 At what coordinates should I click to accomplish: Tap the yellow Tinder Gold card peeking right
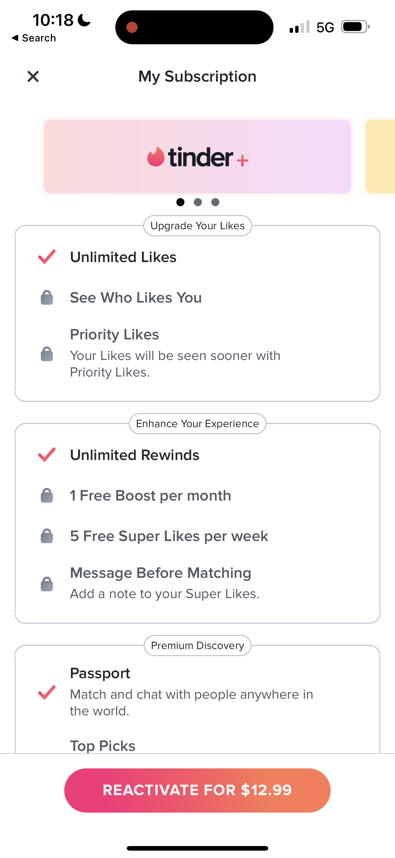[381, 157]
